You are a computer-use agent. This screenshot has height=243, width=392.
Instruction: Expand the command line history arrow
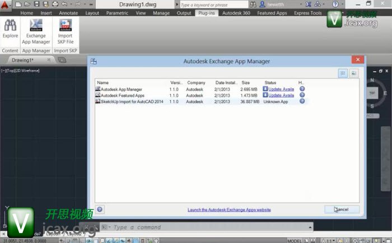click(310, 227)
